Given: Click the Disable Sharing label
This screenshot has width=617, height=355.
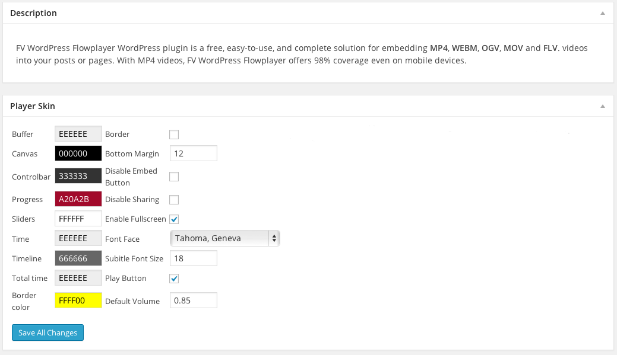Looking at the screenshot, I should 132,200.
